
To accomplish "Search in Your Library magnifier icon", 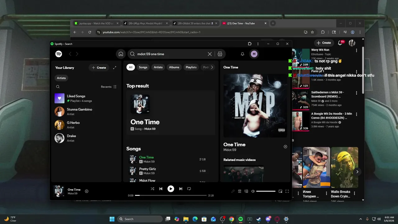I will pos(58,87).
